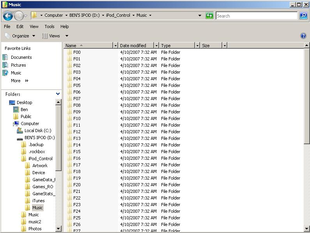Select highlighted Music folder under iPod_Control
The width and height of the screenshot is (310, 233).
pyautogui.click(x=37, y=208)
